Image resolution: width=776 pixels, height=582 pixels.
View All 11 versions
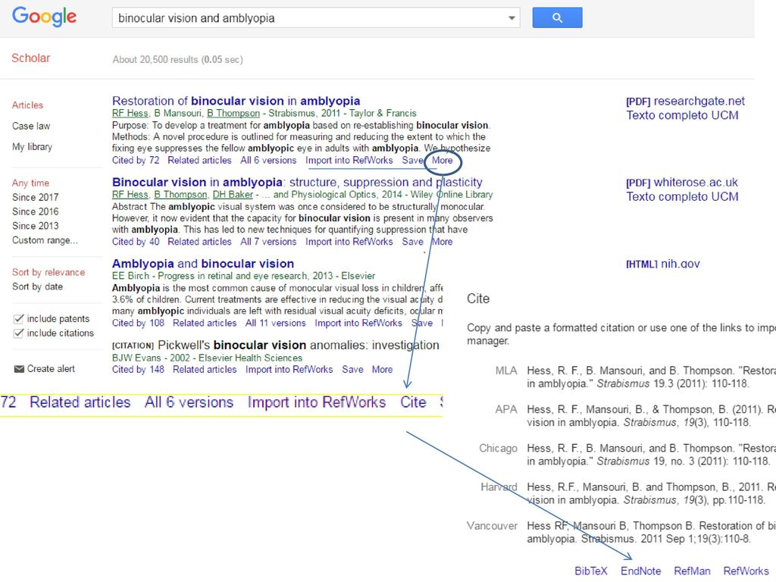click(x=276, y=323)
